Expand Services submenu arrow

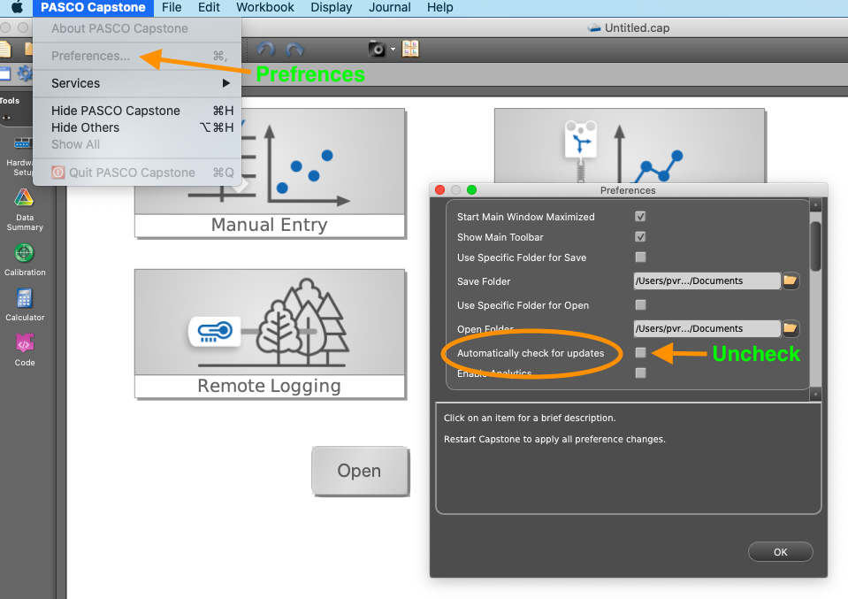pyautogui.click(x=226, y=83)
